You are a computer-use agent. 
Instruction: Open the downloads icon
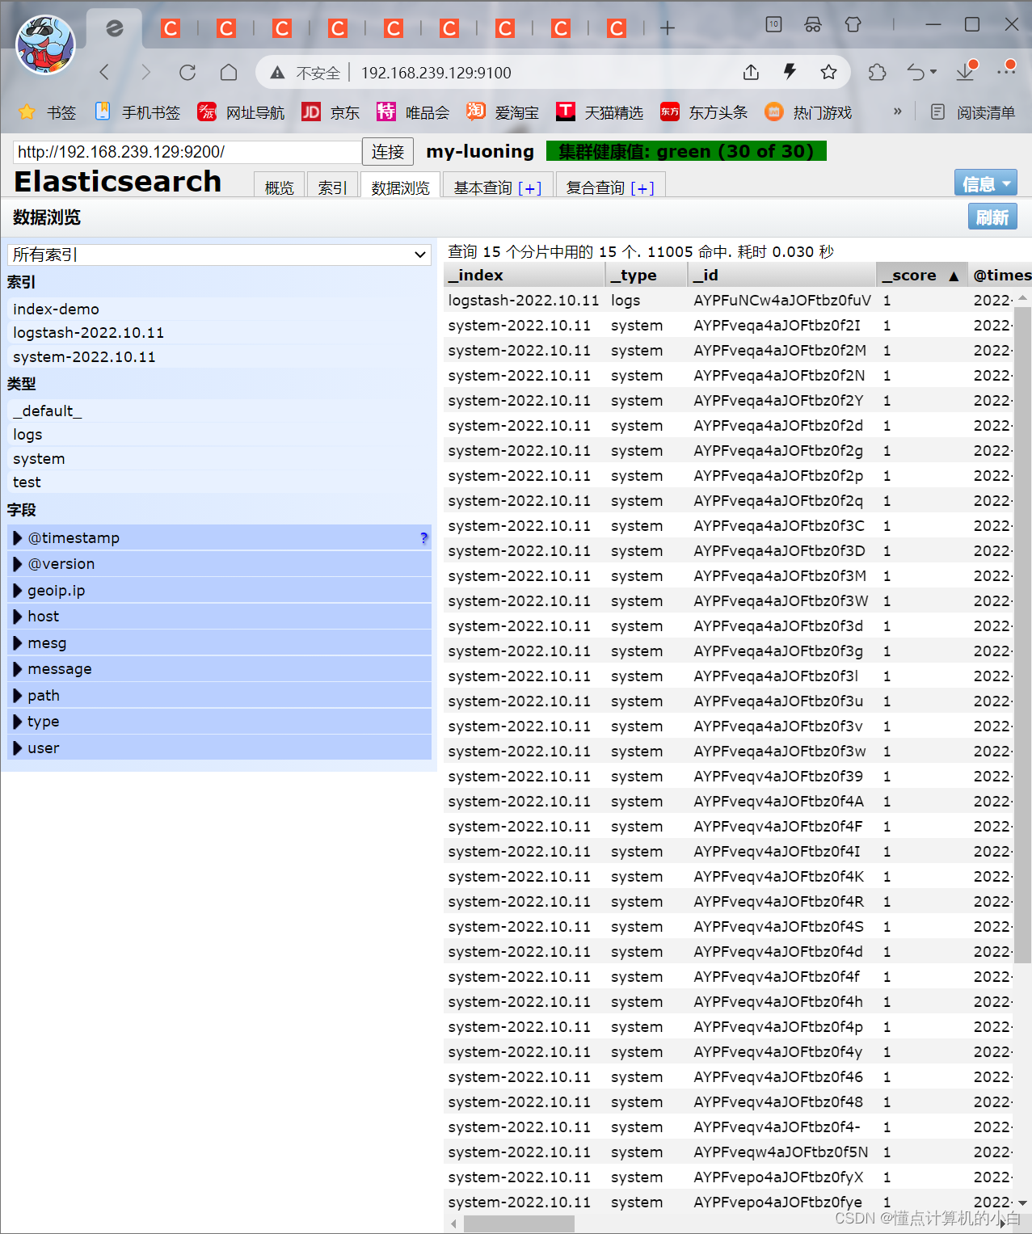[967, 71]
